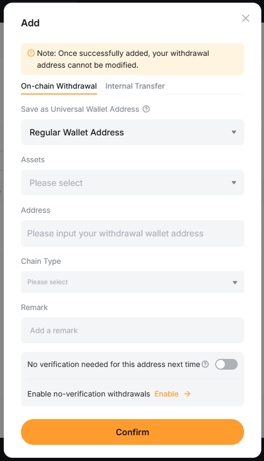Follow the Enable link for no-verification withdrawals
The image size is (264, 461).
166,394
